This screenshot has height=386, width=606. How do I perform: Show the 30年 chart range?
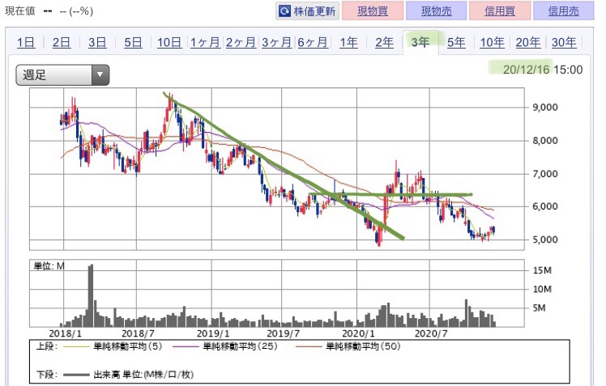564,42
